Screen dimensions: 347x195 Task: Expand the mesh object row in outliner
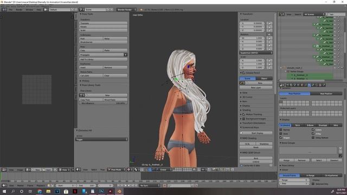[281, 68]
